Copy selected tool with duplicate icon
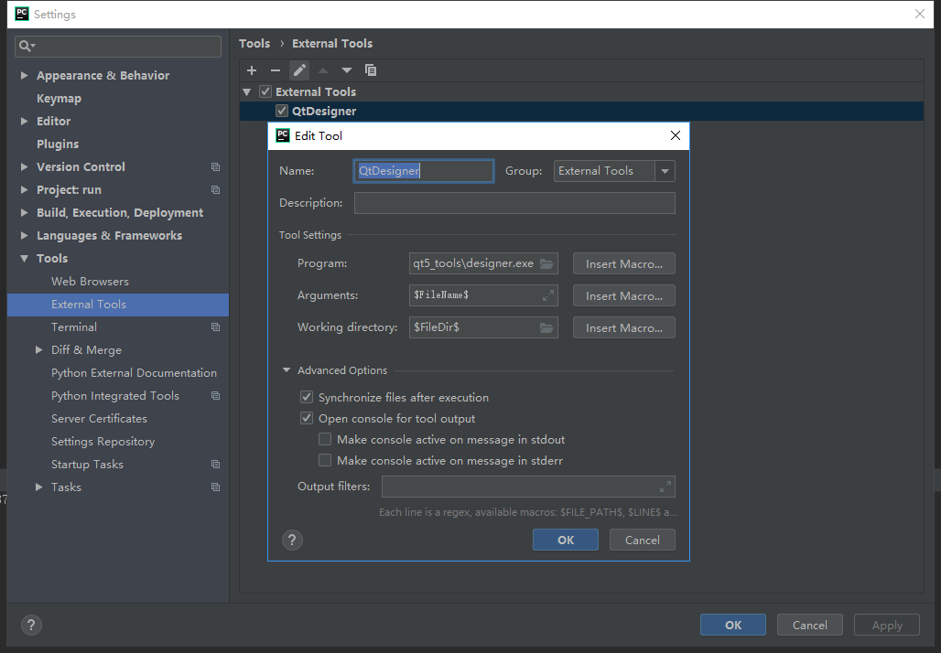 371,70
